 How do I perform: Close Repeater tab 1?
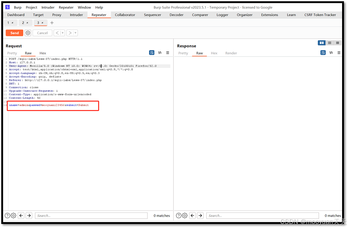(x=12, y=23)
